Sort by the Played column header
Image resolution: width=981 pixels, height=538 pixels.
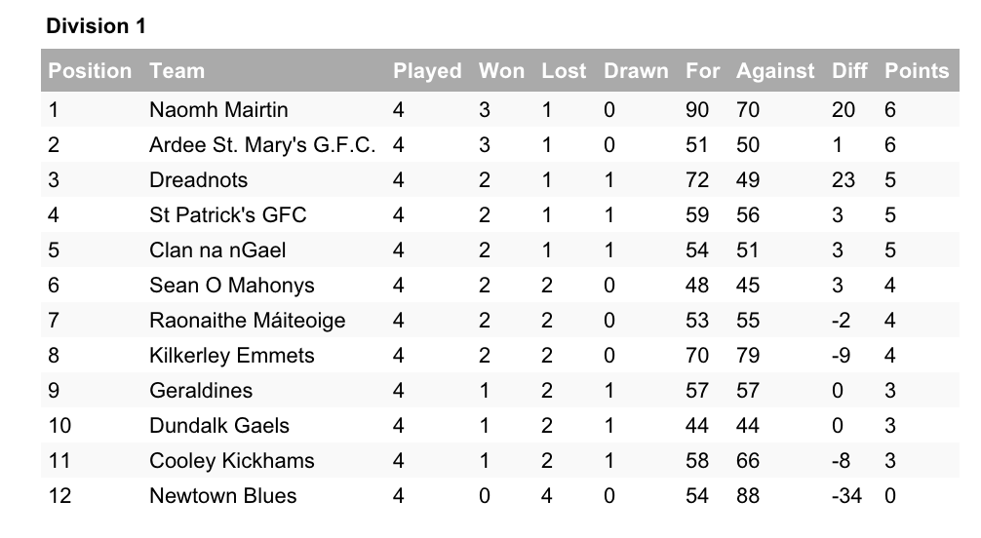click(x=427, y=71)
